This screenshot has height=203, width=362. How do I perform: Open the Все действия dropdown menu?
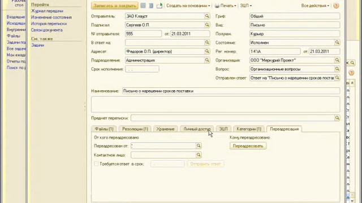[x=315, y=6]
